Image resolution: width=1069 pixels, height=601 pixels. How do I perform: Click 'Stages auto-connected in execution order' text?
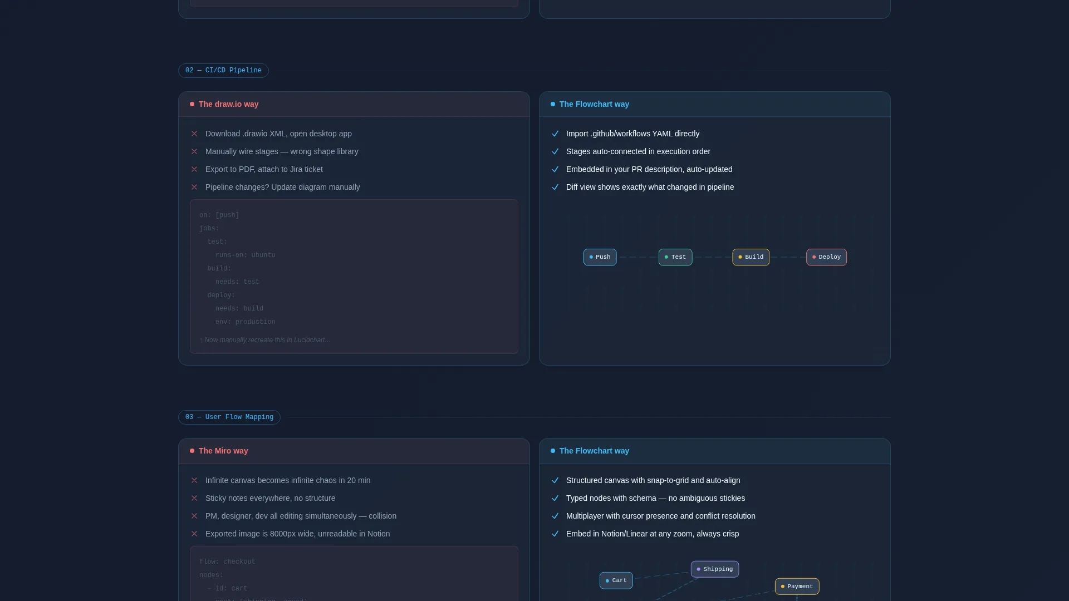pyautogui.click(x=638, y=151)
